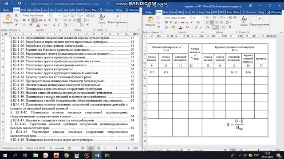Click table cell containing 10-12
Screen dimensions: 284x159
[x=234, y=72]
